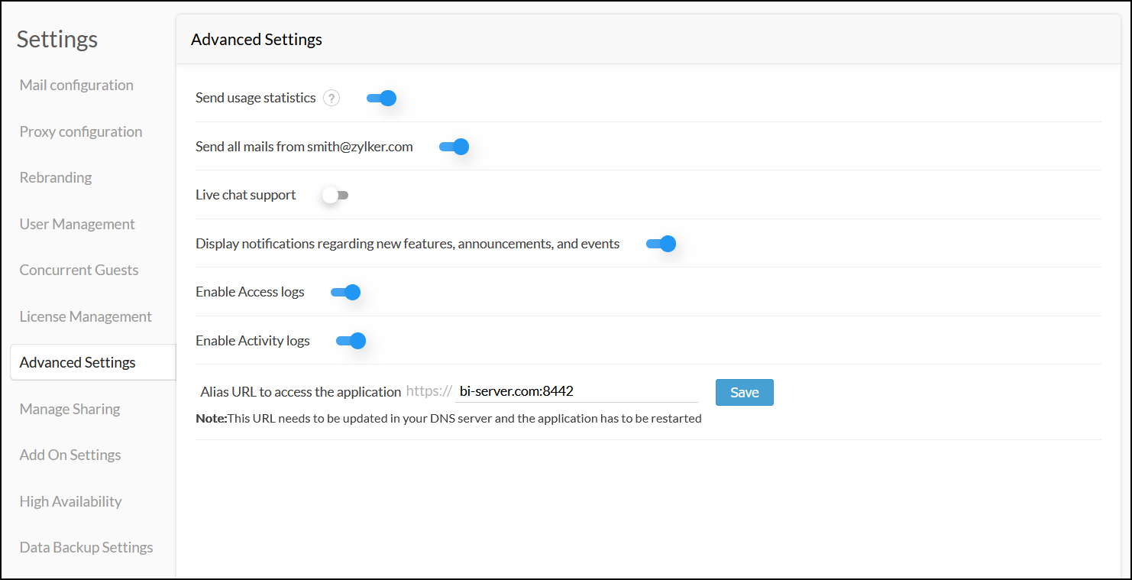1132x580 pixels.
Task: Open Mail configuration settings
Action: 76,85
